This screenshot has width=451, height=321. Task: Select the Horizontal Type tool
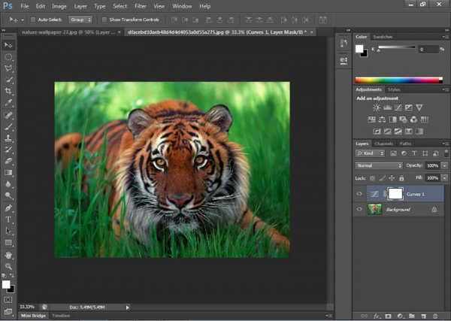(x=9, y=220)
